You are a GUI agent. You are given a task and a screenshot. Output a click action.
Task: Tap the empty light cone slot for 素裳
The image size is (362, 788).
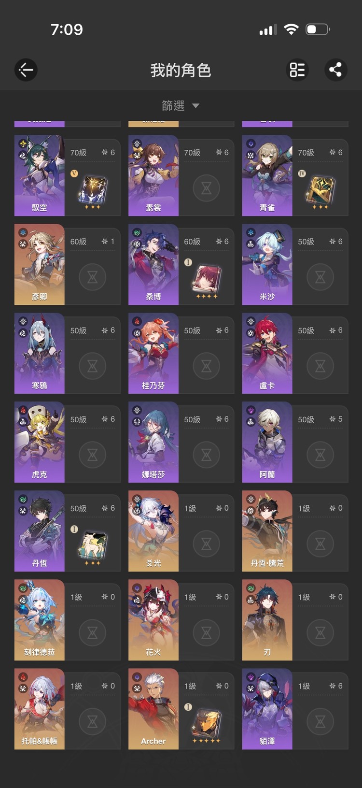coord(207,188)
